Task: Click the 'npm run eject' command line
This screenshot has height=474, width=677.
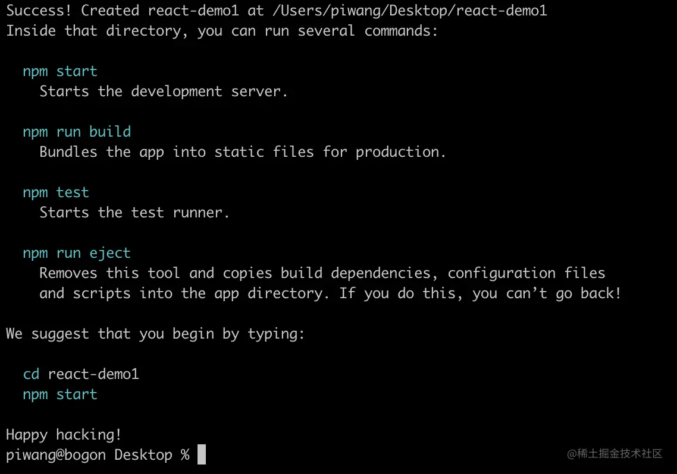Action: pyautogui.click(x=77, y=254)
